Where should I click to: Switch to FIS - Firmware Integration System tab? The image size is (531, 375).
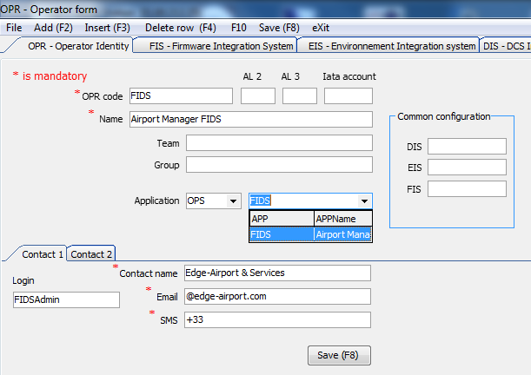221,45
